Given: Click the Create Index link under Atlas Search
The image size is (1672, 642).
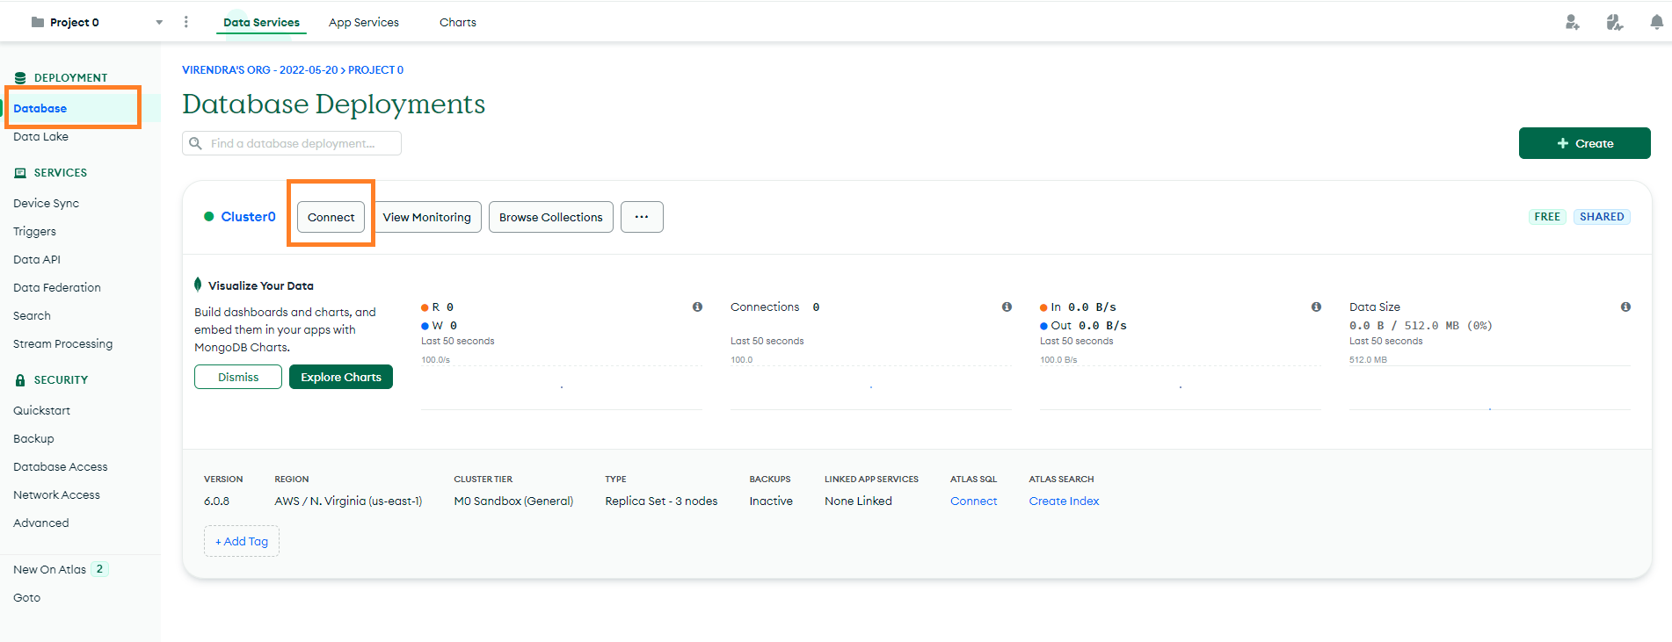Looking at the screenshot, I should coord(1064,501).
